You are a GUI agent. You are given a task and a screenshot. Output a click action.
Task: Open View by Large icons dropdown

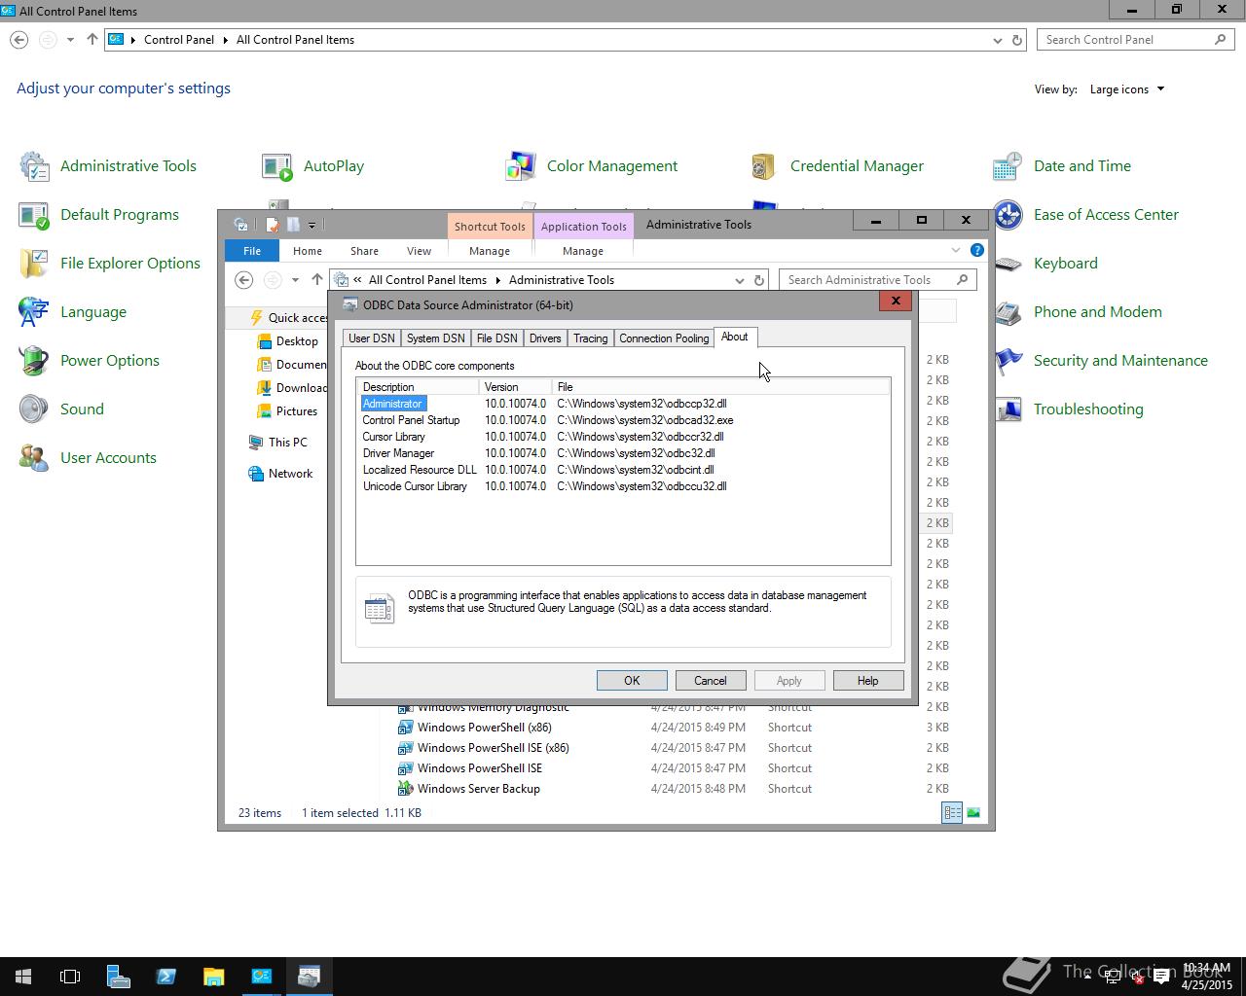1127,89
